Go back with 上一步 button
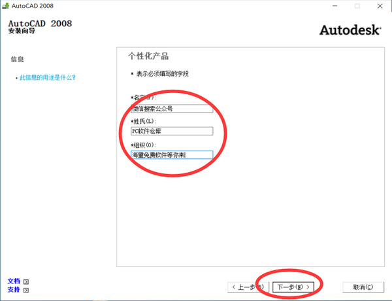392x301 pixels. [248, 287]
